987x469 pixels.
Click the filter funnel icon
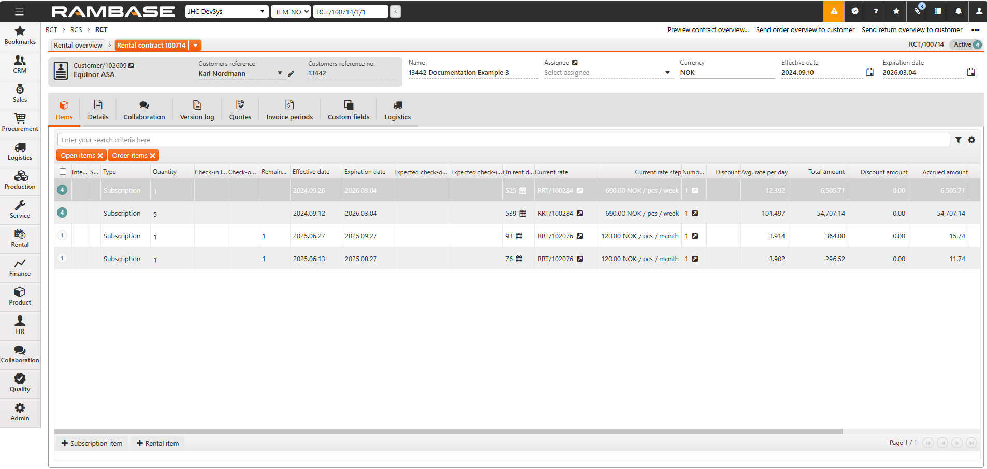click(x=959, y=140)
